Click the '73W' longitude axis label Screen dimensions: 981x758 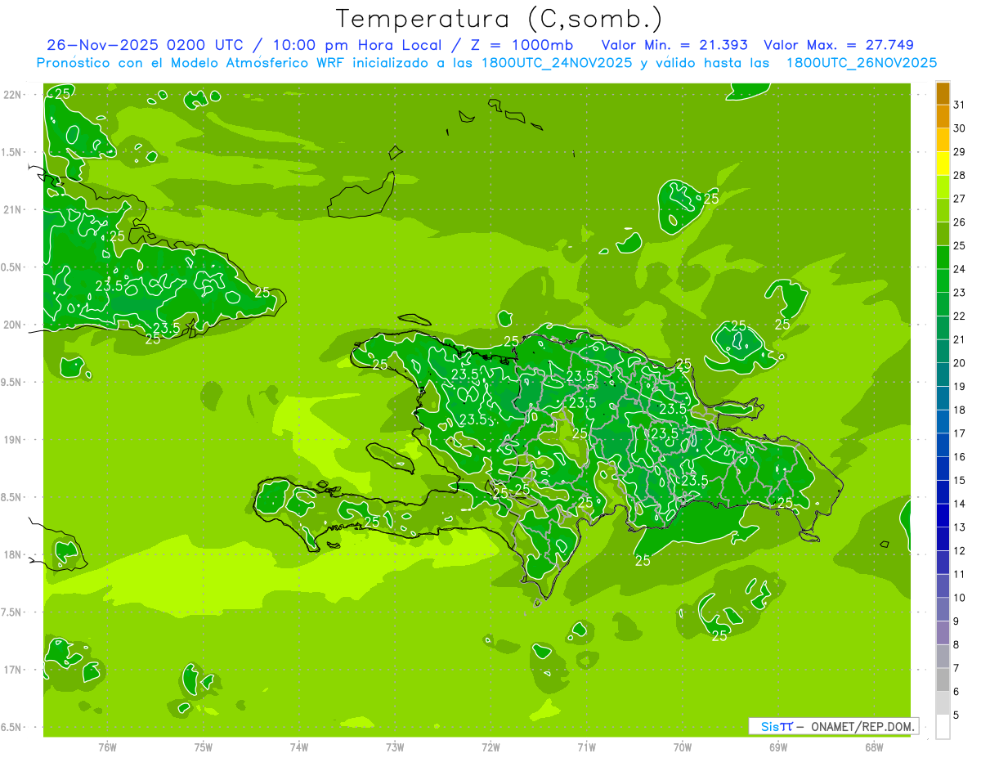(395, 747)
